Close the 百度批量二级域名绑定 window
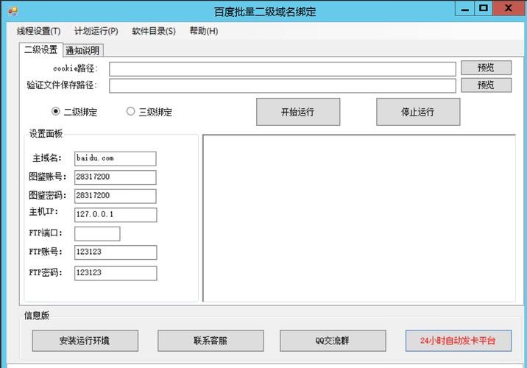 pos(509,8)
